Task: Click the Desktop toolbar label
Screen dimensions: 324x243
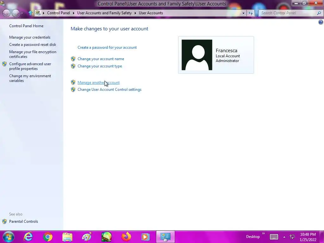Action: point(253,237)
